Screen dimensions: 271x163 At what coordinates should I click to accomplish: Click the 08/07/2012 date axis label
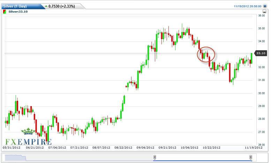pyautogui.click(x=101, y=148)
